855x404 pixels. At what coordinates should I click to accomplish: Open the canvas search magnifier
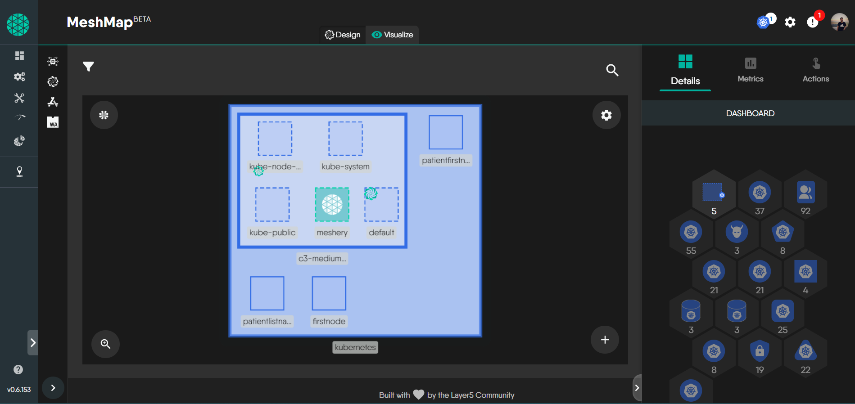click(612, 70)
